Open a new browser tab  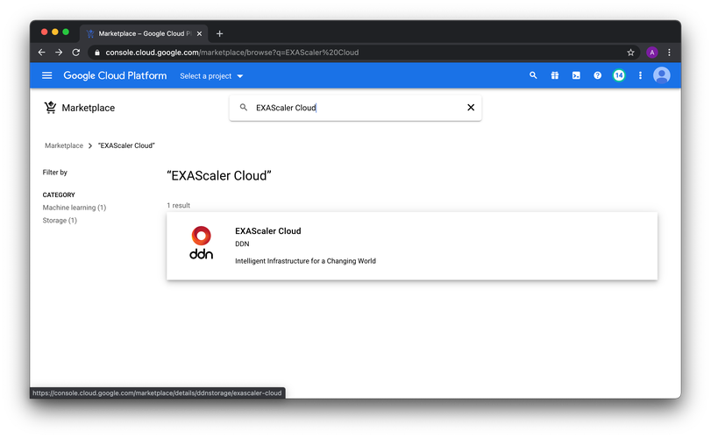pos(219,33)
